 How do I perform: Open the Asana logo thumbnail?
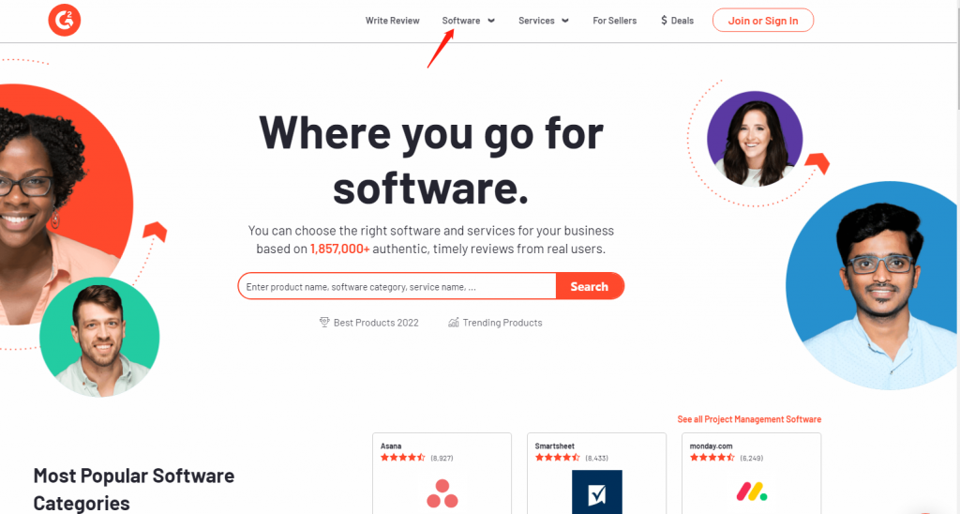[442, 493]
